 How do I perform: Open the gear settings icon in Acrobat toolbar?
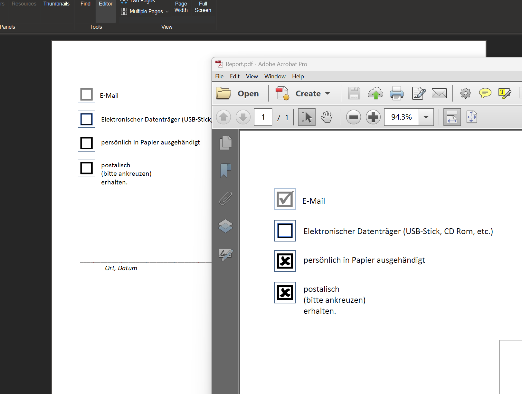coord(465,94)
